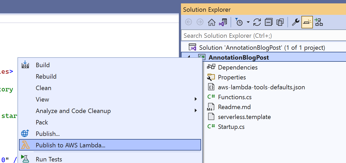Select aws-lambda-tools-defaults.json file
The height and width of the screenshot is (163, 346).
click(262, 87)
